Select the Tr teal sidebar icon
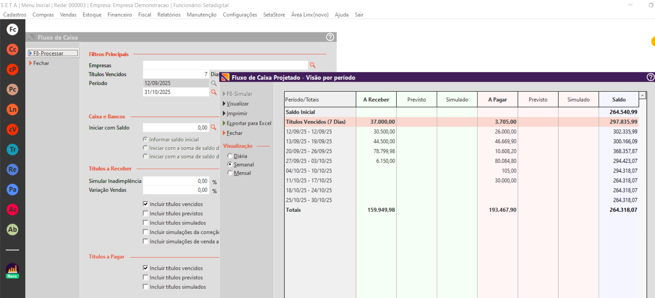Viewport: 655px width, 298px height. pos(12,150)
